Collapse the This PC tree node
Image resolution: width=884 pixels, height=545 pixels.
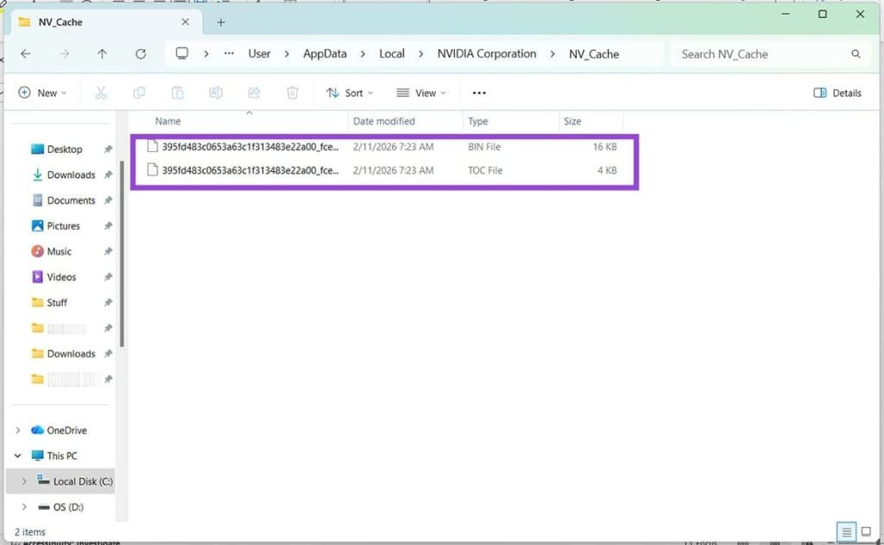[18, 456]
